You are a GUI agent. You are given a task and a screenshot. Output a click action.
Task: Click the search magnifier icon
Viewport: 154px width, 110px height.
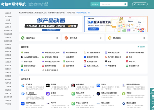coord(125,4)
